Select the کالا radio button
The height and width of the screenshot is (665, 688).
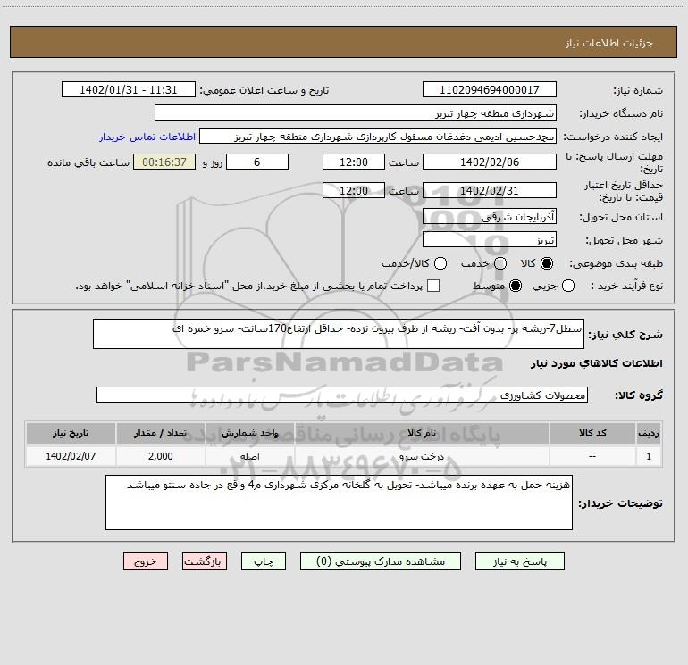coord(547,263)
